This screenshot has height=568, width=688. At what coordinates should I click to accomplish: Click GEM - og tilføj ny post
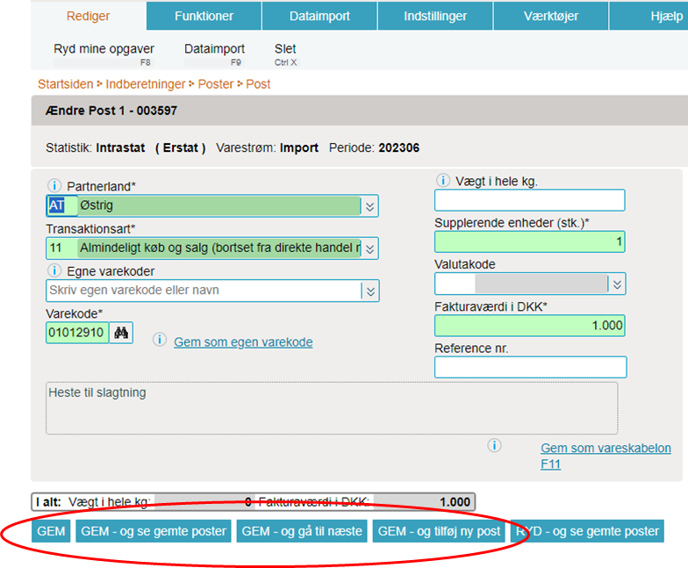(439, 531)
